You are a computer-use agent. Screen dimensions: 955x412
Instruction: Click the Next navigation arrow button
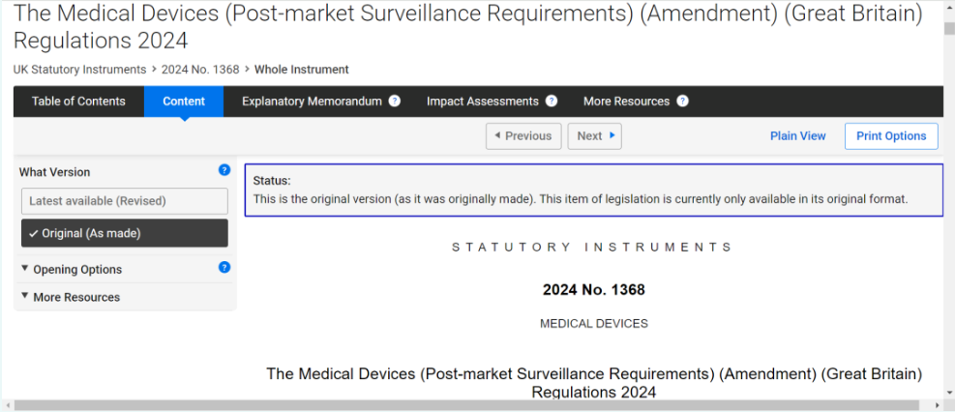coord(594,136)
